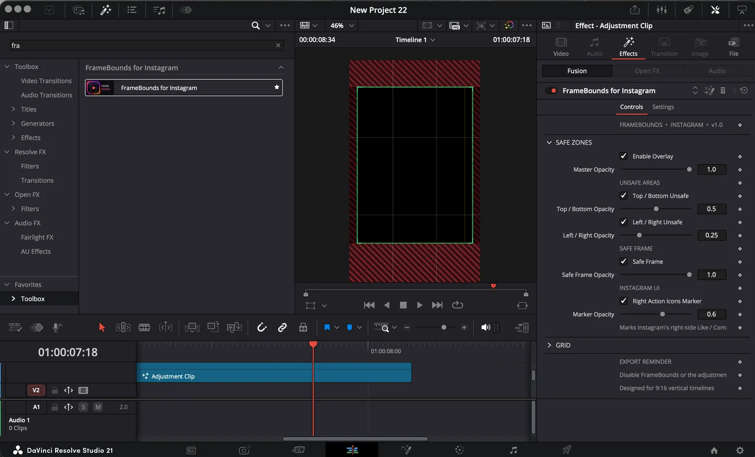Expand the GRID section
This screenshot has width=755, height=457.
coord(549,345)
